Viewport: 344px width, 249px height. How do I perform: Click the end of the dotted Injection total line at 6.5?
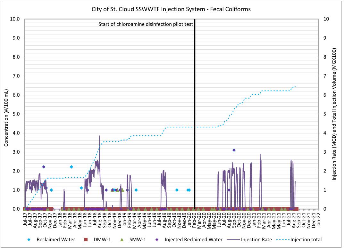coord(295,86)
